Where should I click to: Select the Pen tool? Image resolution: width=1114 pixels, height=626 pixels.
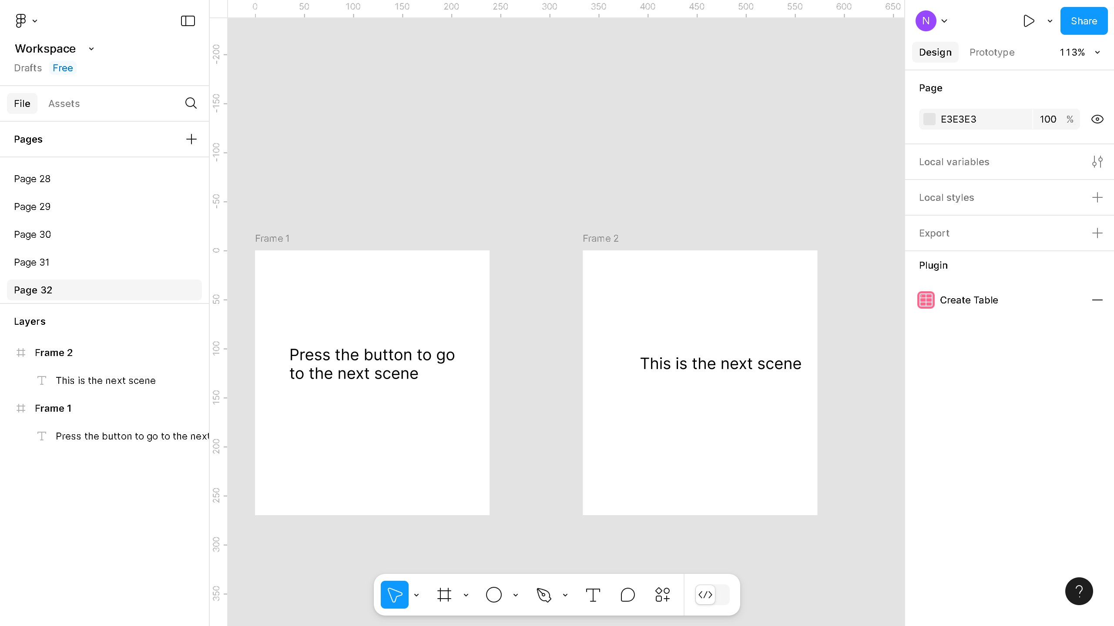point(544,594)
